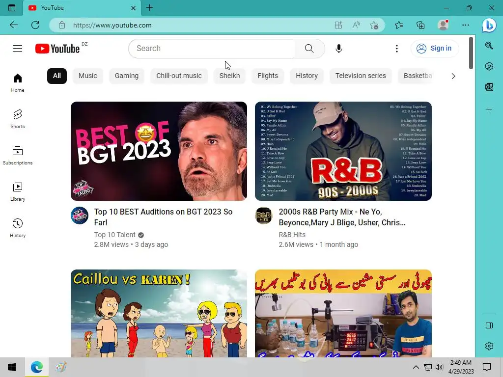503x377 pixels.
Task: Click the page vertical scrollbar
Action: [471, 53]
